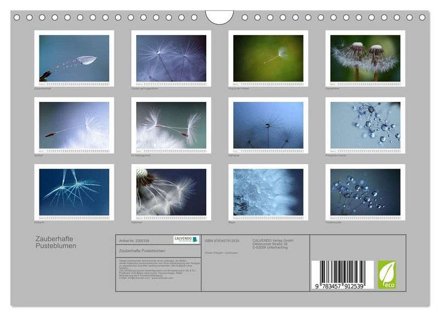Click the 'Zartheit' single seed thumbnail
The image size is (439, 316).
pyautogui.click(x=74, y=125)
